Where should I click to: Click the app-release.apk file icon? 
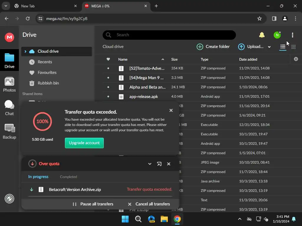tap(121, 97)
